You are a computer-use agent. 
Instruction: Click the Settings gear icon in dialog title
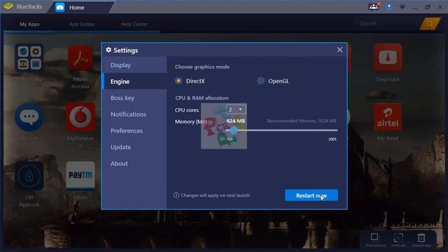tap(108, 50)
